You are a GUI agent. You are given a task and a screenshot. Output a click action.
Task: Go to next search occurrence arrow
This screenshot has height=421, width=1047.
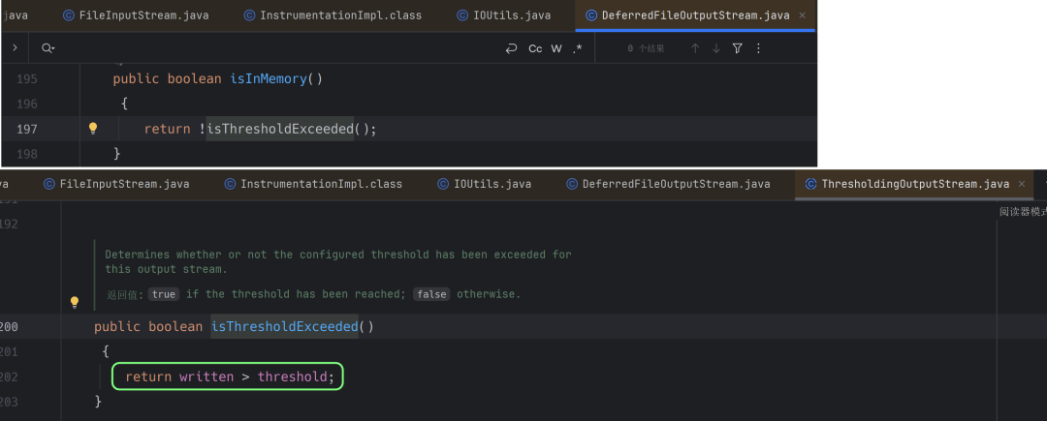tap(716, 48)
